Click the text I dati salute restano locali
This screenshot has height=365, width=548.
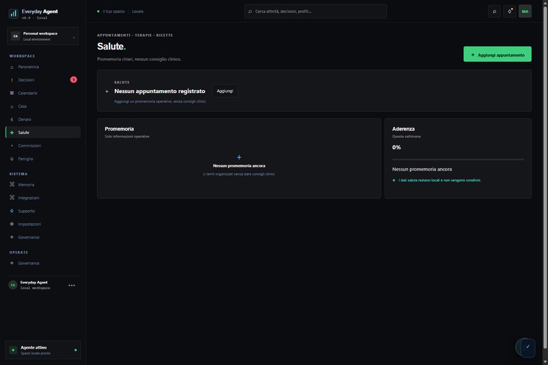click(x=440, y=180)
